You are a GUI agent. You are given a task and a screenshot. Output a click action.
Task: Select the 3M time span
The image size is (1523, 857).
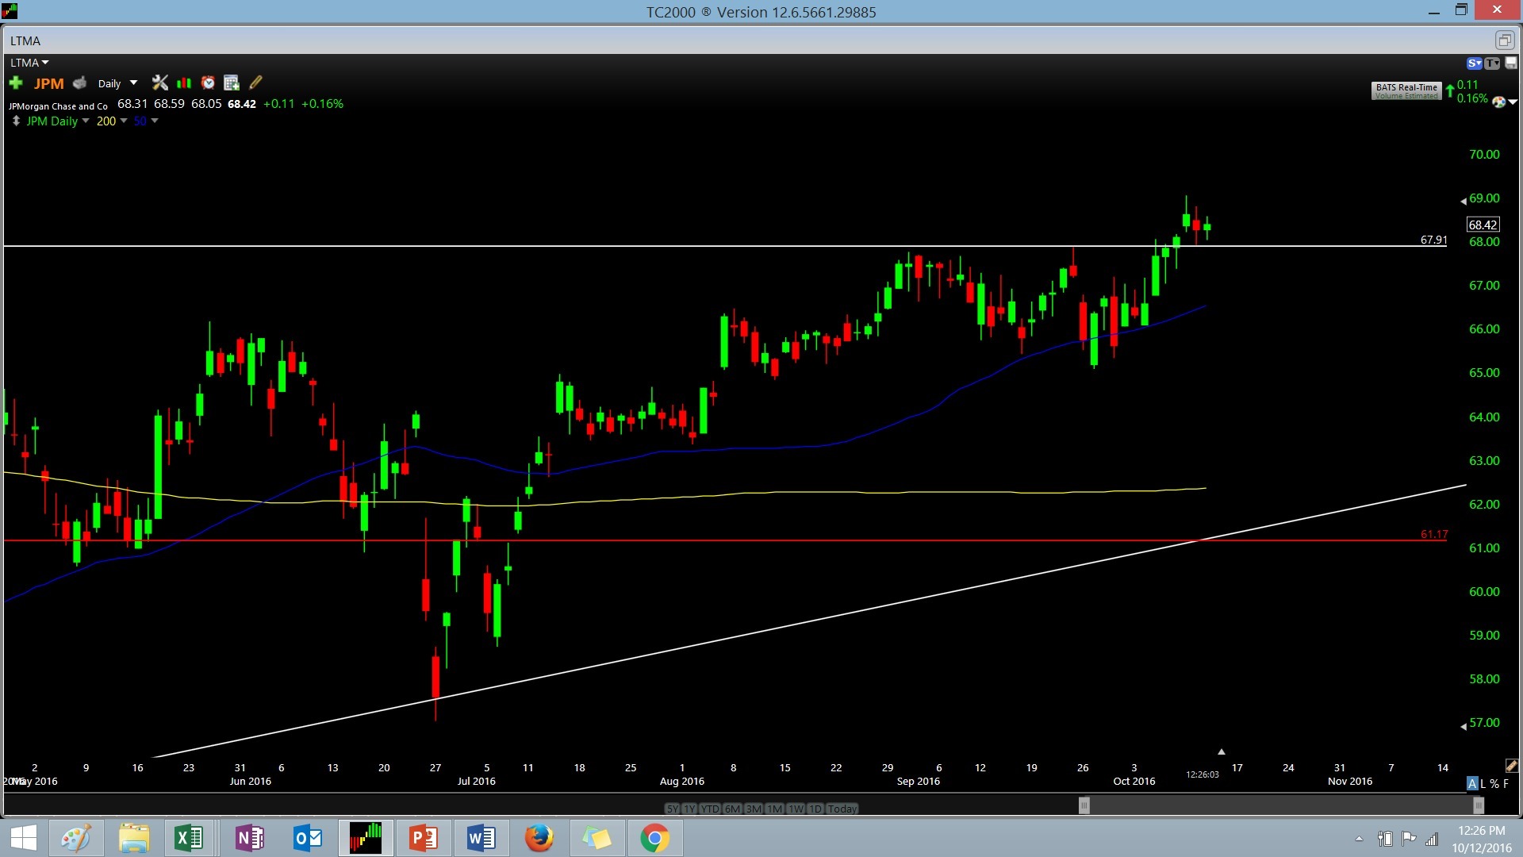[754, 809]
